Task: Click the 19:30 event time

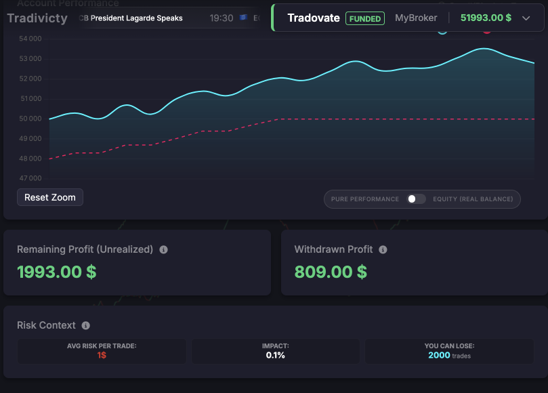Action: coord(222,18)
